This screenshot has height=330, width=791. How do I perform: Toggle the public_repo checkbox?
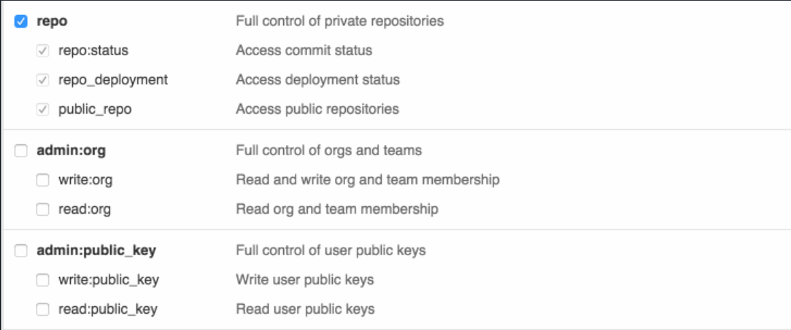(43, 109)
